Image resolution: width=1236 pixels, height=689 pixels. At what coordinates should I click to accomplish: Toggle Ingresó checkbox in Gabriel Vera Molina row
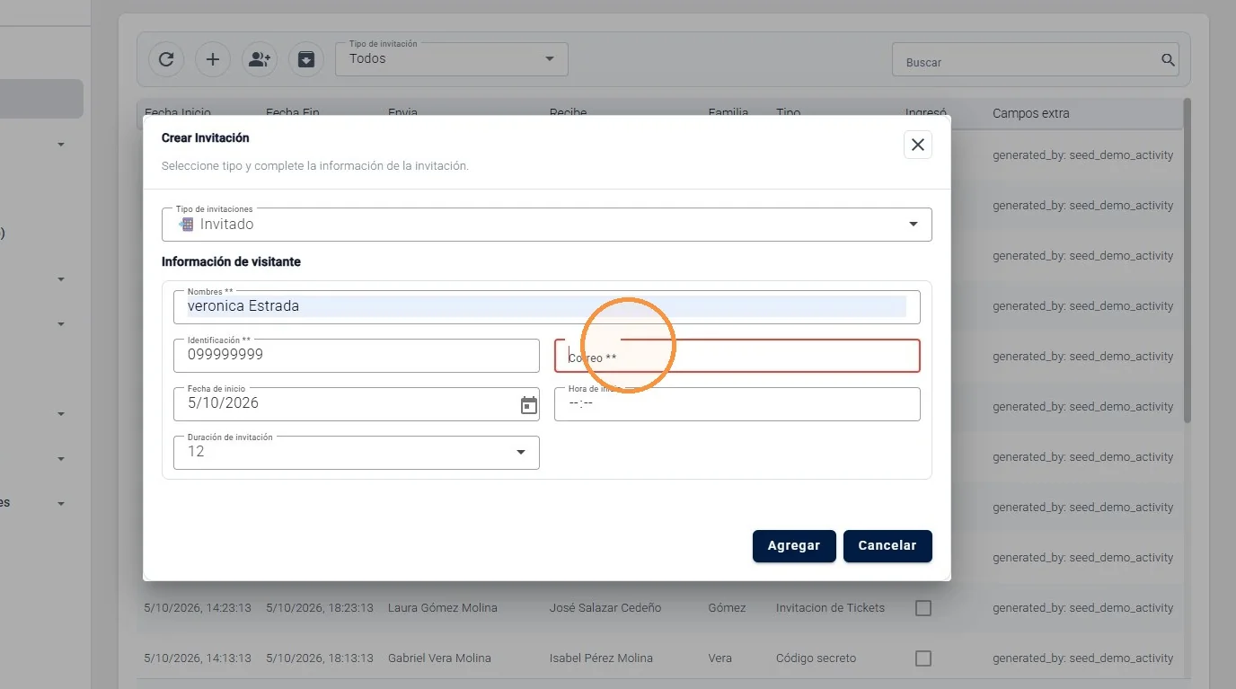click(923, 658)
